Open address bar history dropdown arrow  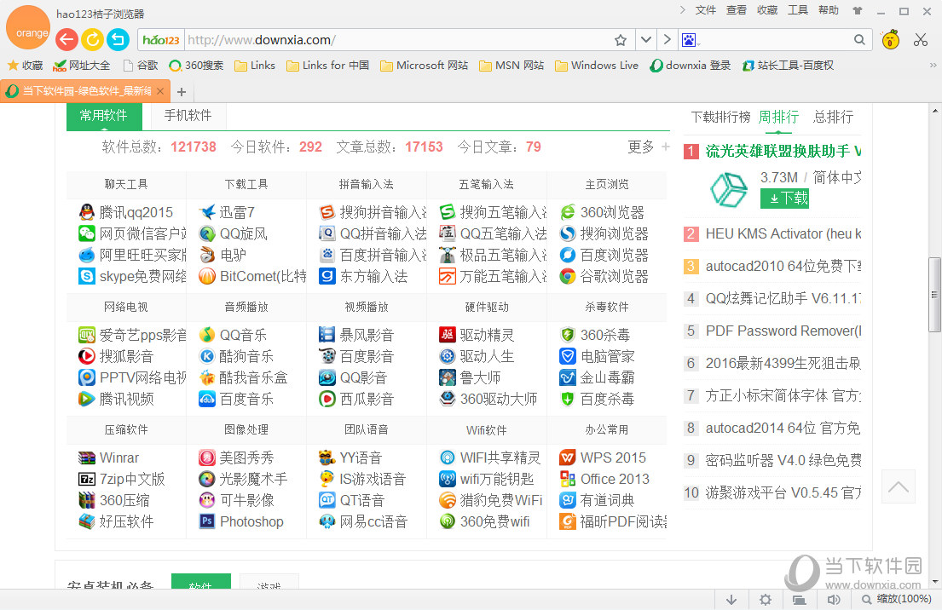(646, 40)
